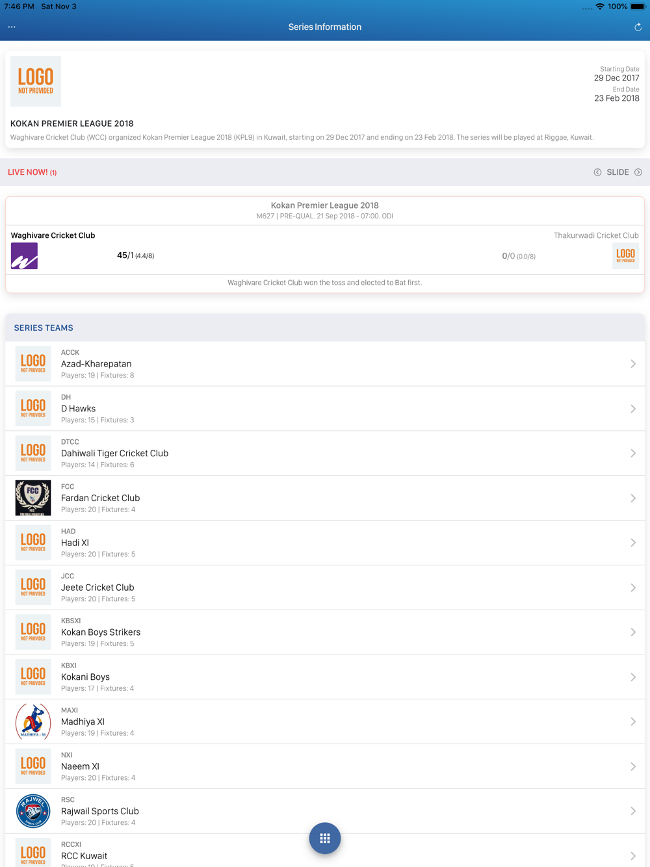This screenshot has width=650, height=867.
Task: Tap the refresh icon in header
Action: [x=638, y=27]
